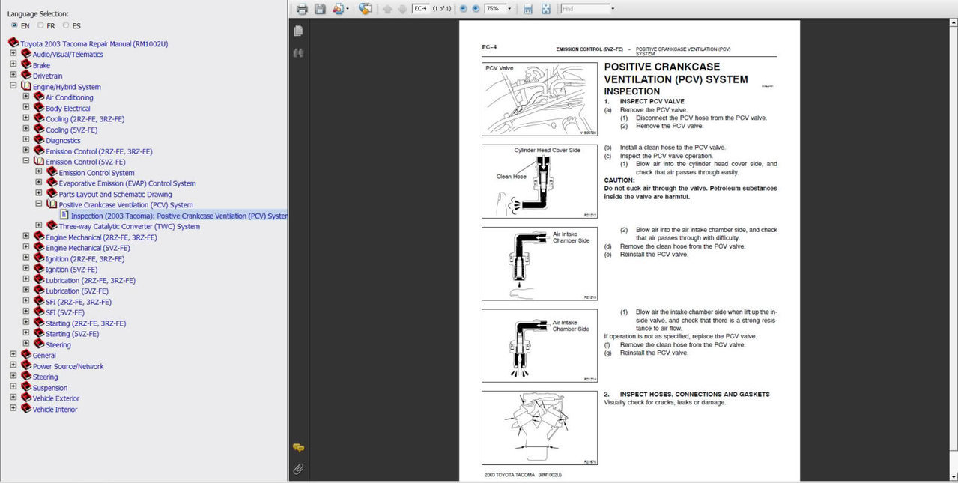
Task: Print the document with the printer icon
Action: tap(302, 9)
